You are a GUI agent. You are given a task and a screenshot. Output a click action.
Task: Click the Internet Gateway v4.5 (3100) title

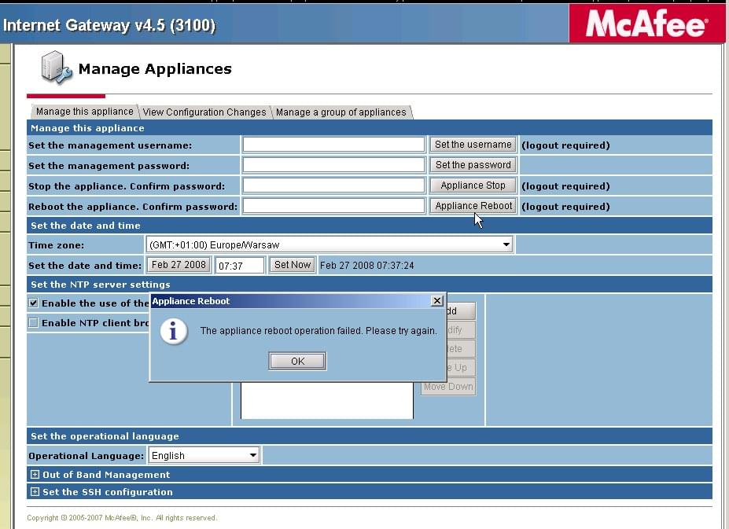tap(109, 25)
